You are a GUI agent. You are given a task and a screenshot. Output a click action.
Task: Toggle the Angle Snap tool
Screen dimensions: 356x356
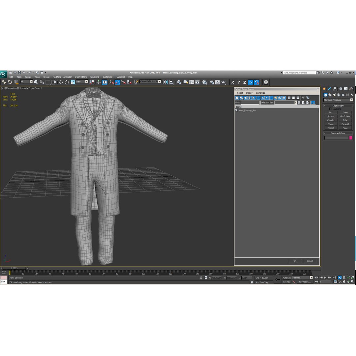point(117,82)
